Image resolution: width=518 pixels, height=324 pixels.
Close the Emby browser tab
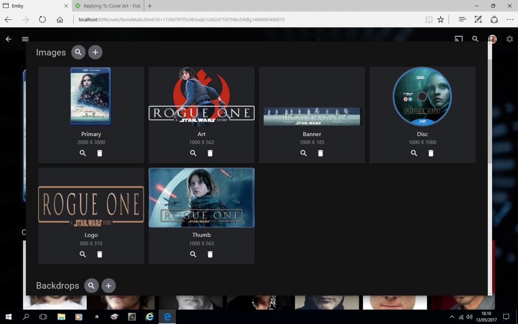coord(66,6)
